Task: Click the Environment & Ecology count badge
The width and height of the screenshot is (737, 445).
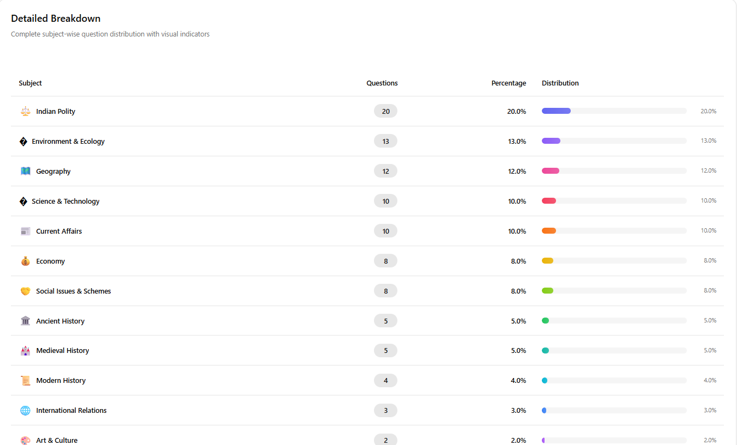Action: 385,141
